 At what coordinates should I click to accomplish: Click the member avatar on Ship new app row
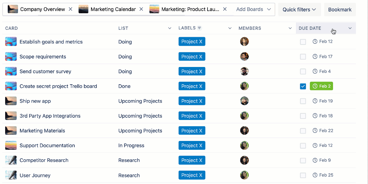tap(244, 101)
